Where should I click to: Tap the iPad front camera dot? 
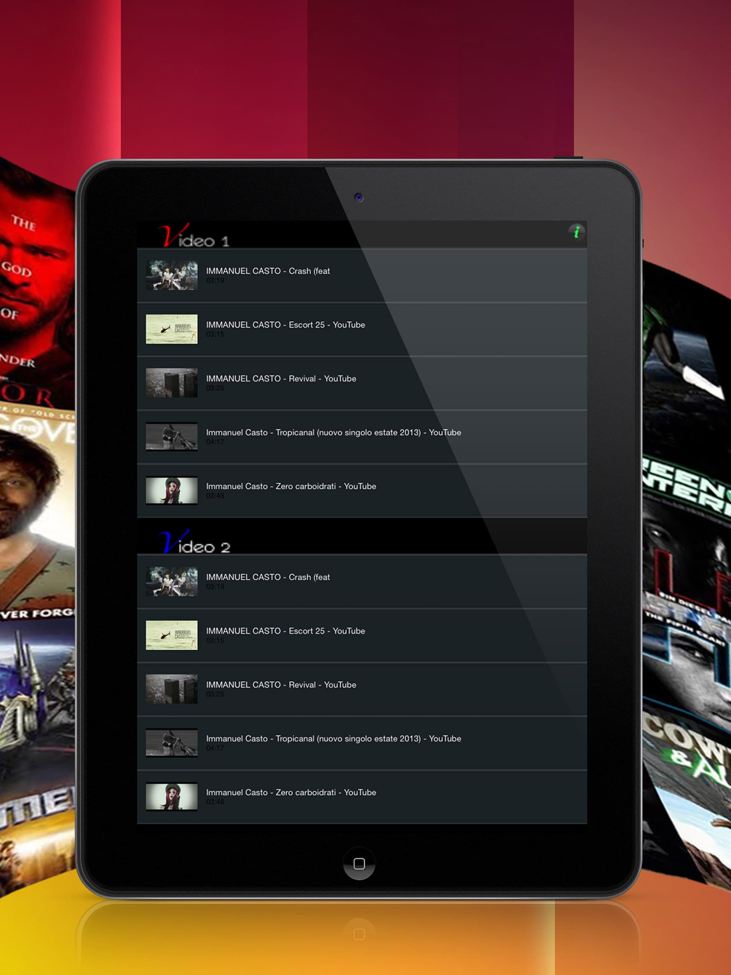[358, 197]
